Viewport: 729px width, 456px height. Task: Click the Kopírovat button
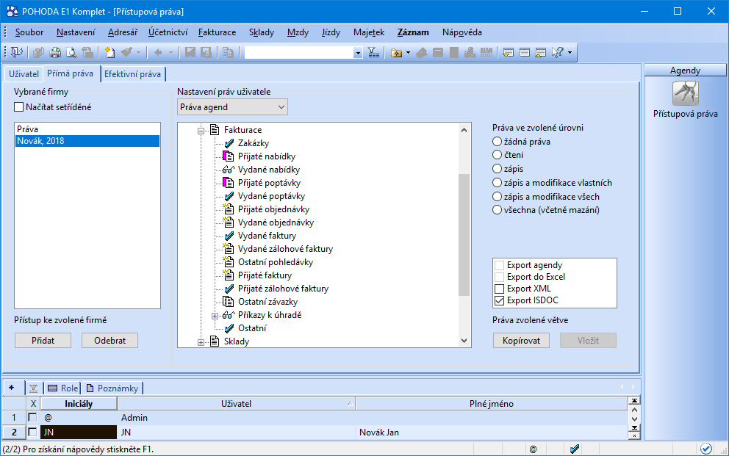coord(521,341)
